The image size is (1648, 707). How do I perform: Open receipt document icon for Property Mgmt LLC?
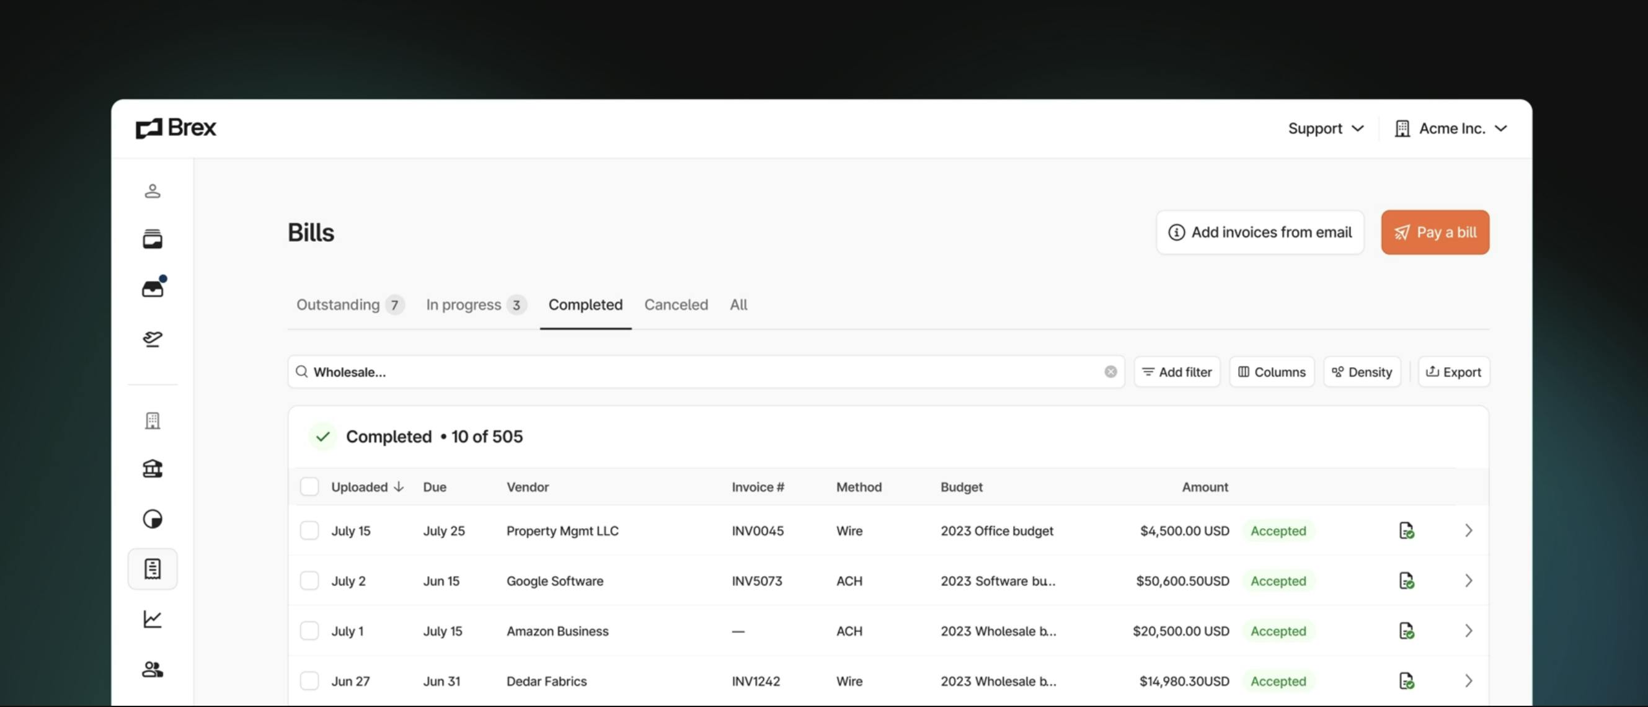pyautogui.click(x=1406, y=530)
